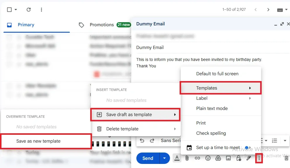
Task: Open the Sans Serif font dropdown
Action: pyautogui.click(x=171, y=141)
